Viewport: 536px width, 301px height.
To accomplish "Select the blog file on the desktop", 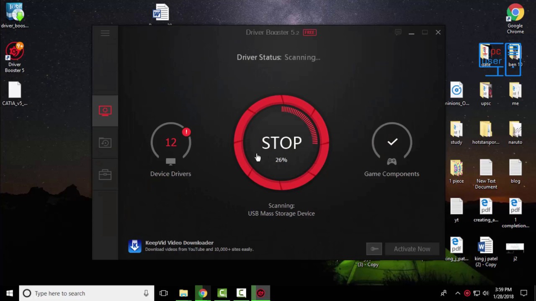I will coord(515,171).
